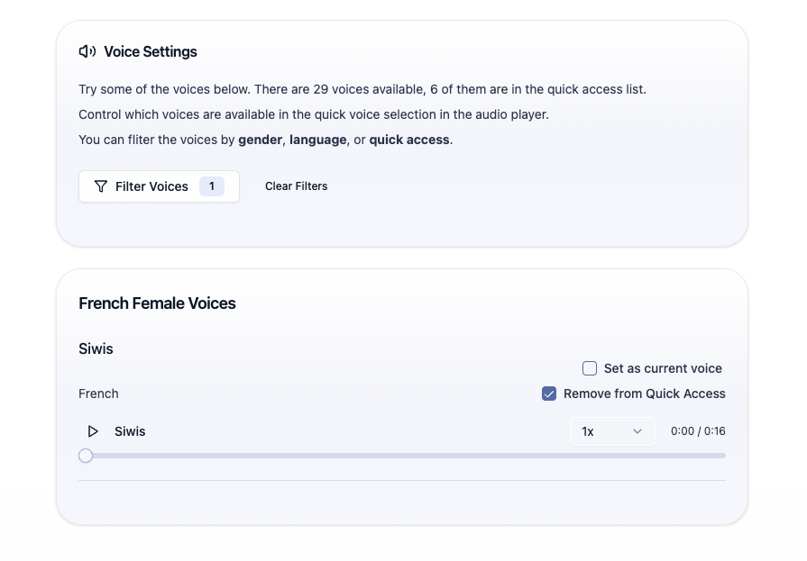The width and height of the screenshot is (807, 561).
Task: Click the Siwis track name beside the play button
Action: coord(130,431)
